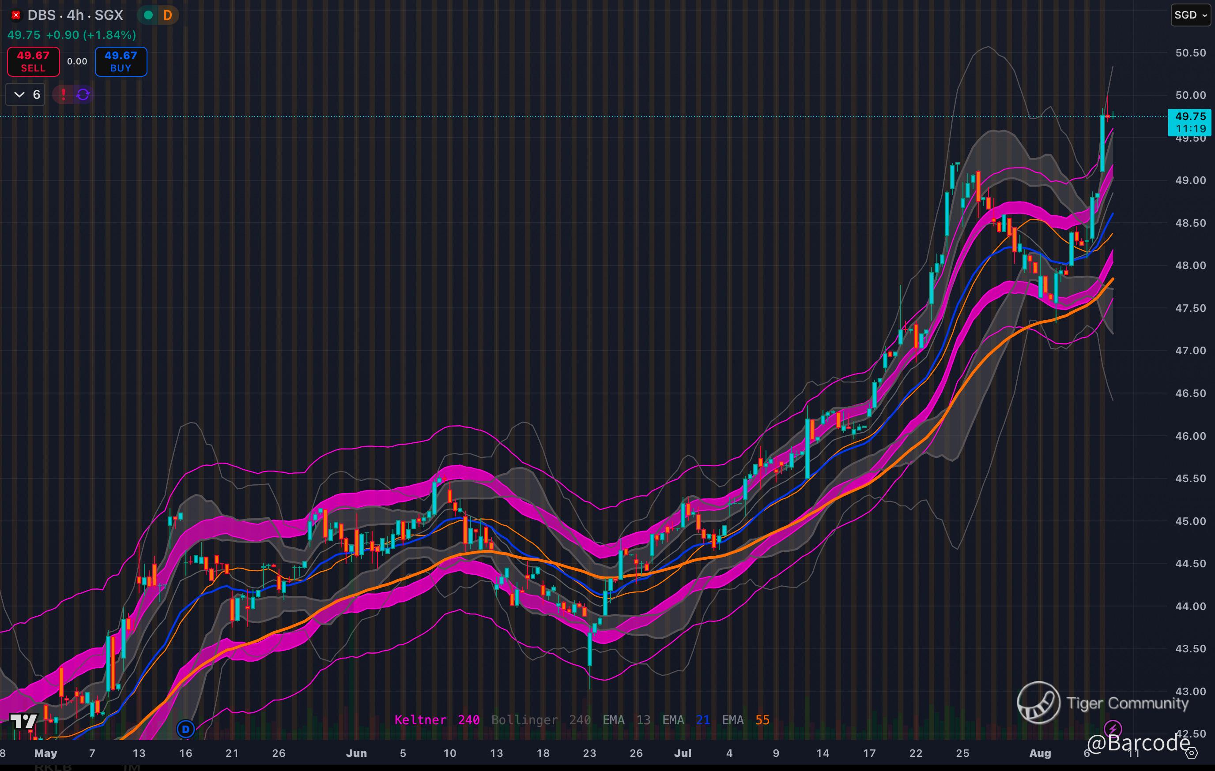Click the Bollinger 240 indicator label
Screen dimensions: 1215x771
[541, 720]
